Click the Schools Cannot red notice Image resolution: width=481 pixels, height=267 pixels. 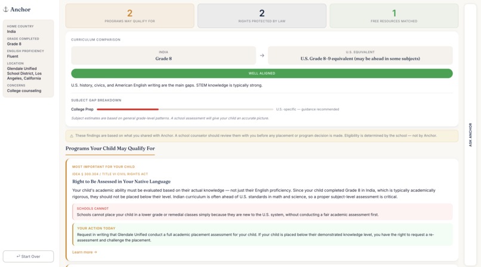(x=262, y=212)
